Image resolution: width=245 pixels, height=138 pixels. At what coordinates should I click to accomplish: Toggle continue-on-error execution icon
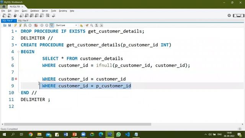pos(36,25)
